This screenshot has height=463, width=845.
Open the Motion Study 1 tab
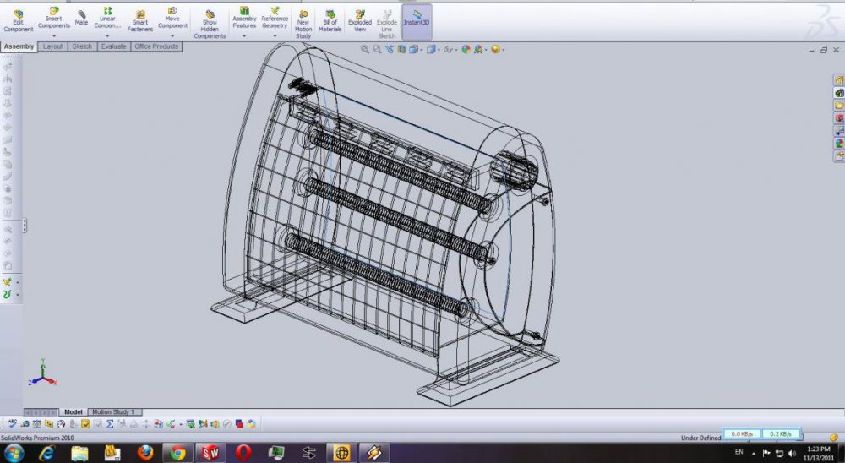pos(113,411)
